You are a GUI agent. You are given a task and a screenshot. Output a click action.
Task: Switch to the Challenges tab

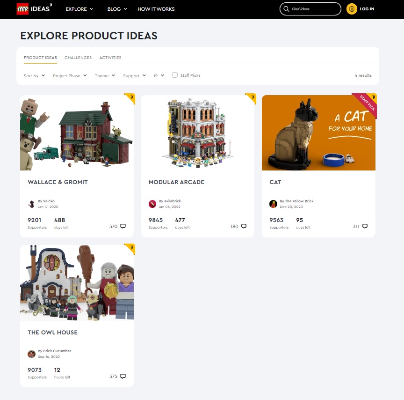78,58
